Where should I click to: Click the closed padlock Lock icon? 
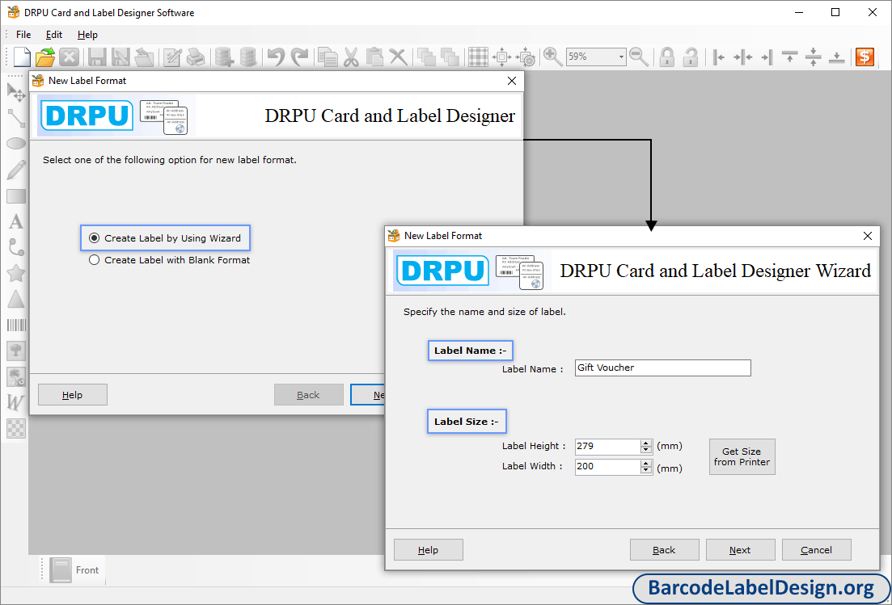pos(666,57)
